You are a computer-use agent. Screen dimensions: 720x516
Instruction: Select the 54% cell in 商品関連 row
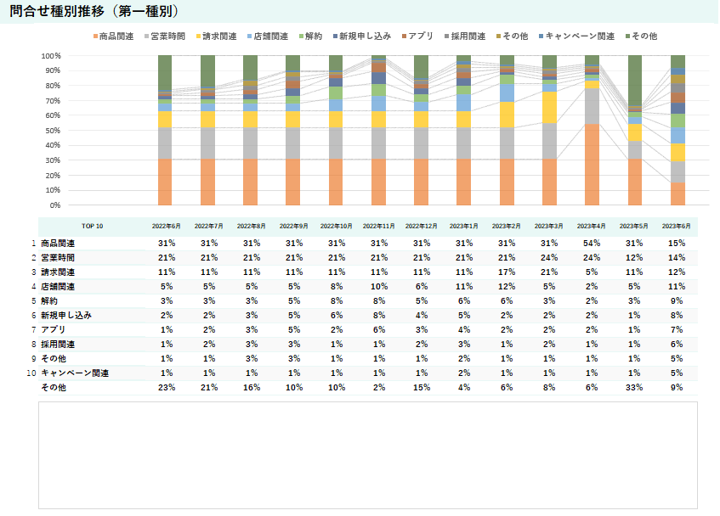[592, 244]
